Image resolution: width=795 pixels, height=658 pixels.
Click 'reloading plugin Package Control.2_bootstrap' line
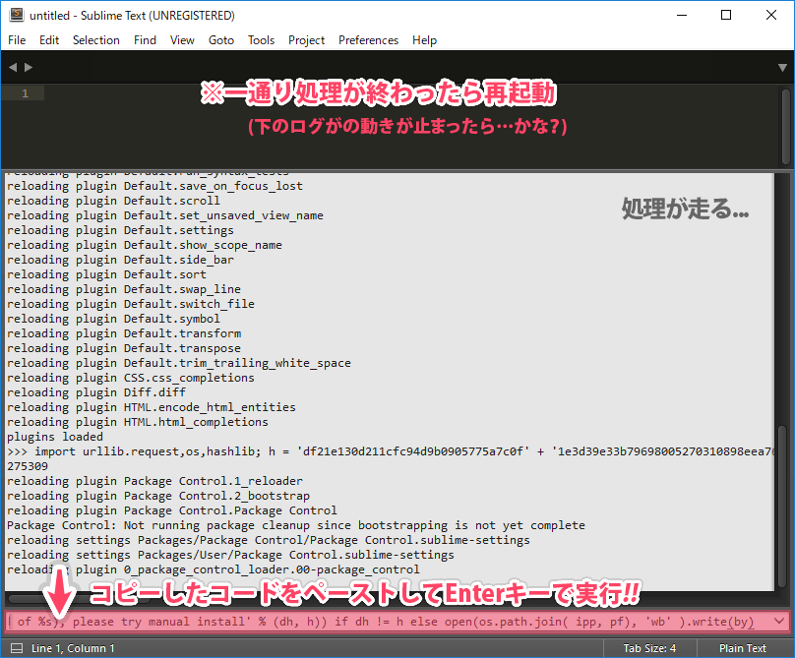[x=158, y=496]
